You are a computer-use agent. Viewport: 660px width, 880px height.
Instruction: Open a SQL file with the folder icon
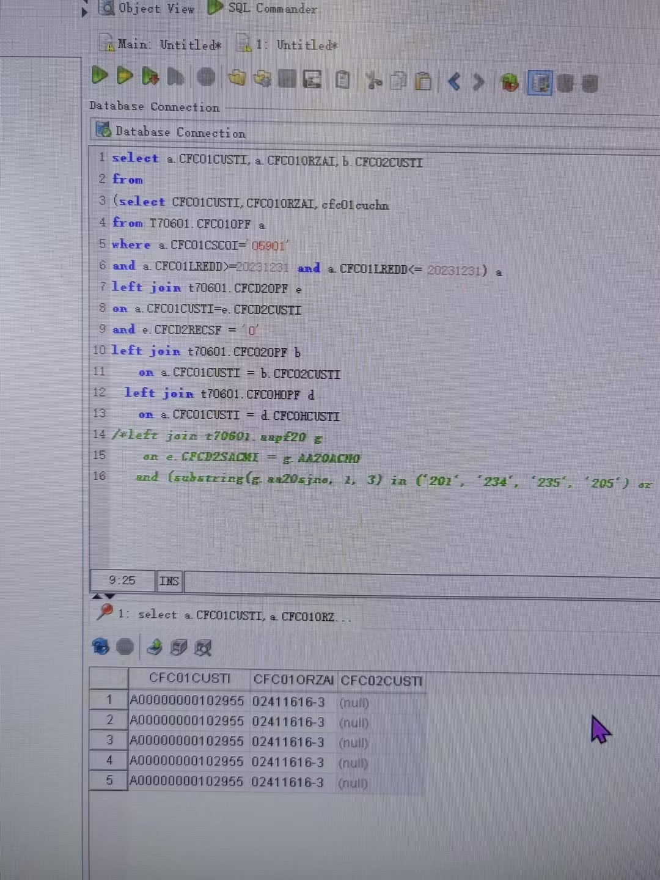click(237, 78)
